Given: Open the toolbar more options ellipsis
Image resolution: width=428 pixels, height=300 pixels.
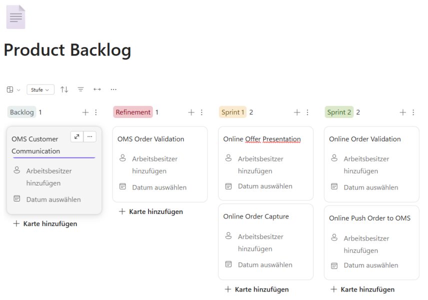Looking at the screenshot, I should (113, 89).
